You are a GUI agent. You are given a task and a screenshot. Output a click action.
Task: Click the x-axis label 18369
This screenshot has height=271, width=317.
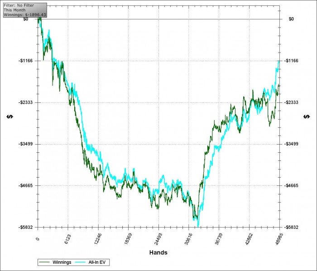(x=128, y=239)
